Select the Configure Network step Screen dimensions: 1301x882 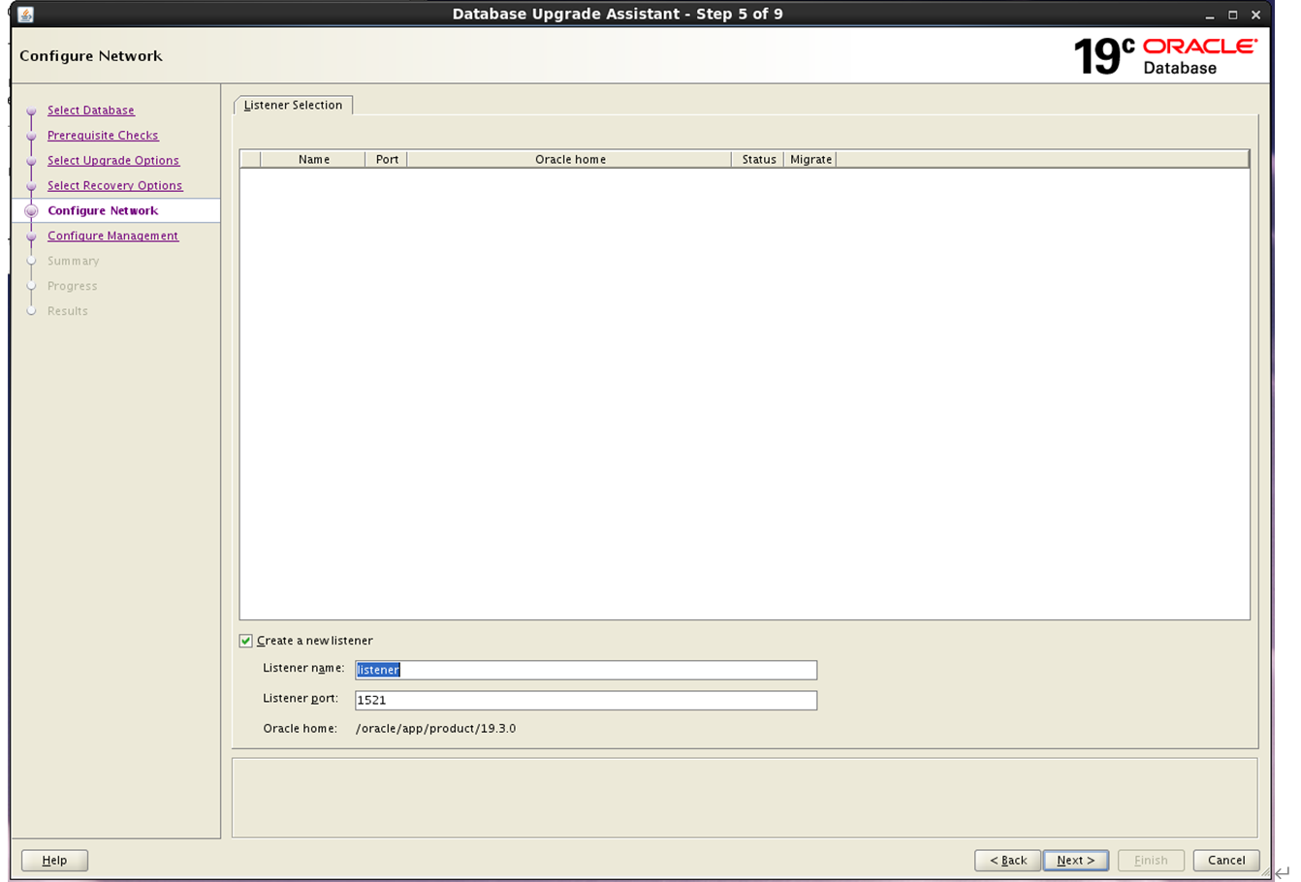tap(103, 210)
